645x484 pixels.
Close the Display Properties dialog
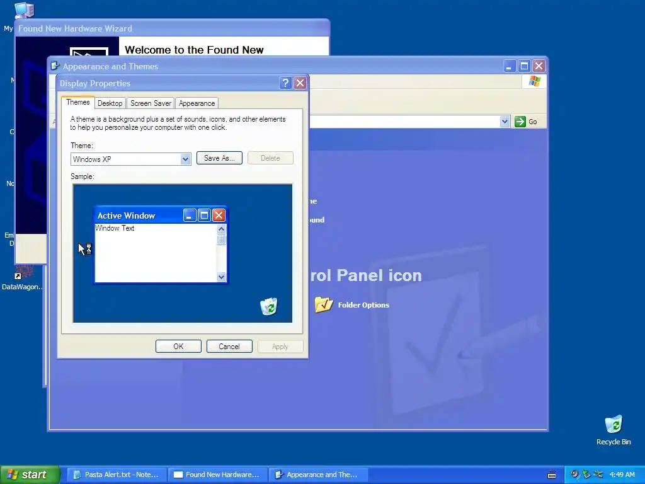pos(300,83)
